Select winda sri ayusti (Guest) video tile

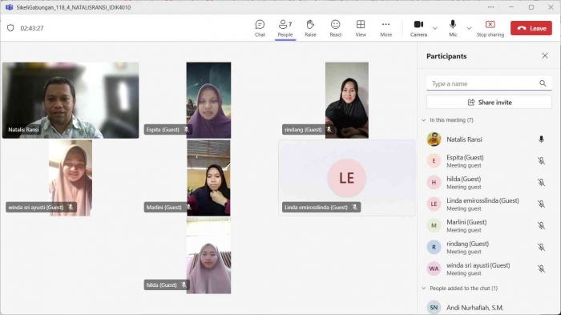pyautogui.click(x=71, y=178)
